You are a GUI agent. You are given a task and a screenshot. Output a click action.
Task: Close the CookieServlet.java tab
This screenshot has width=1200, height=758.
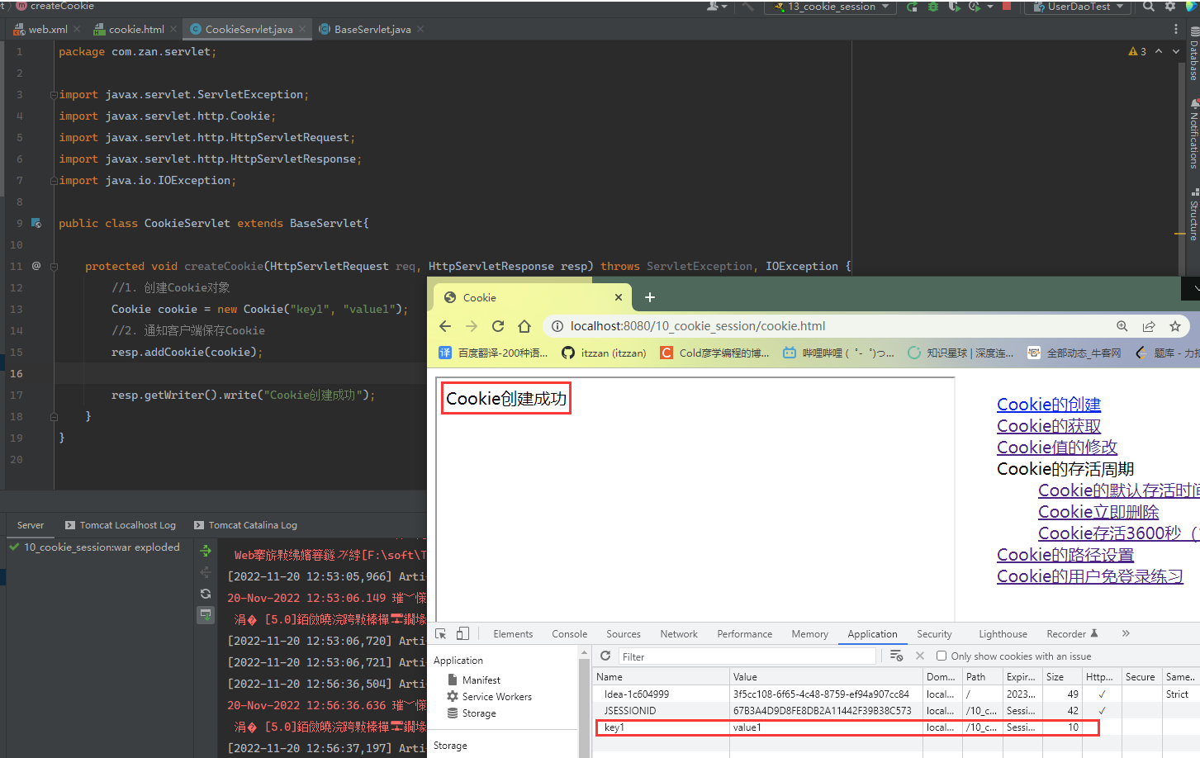[302, 29]
